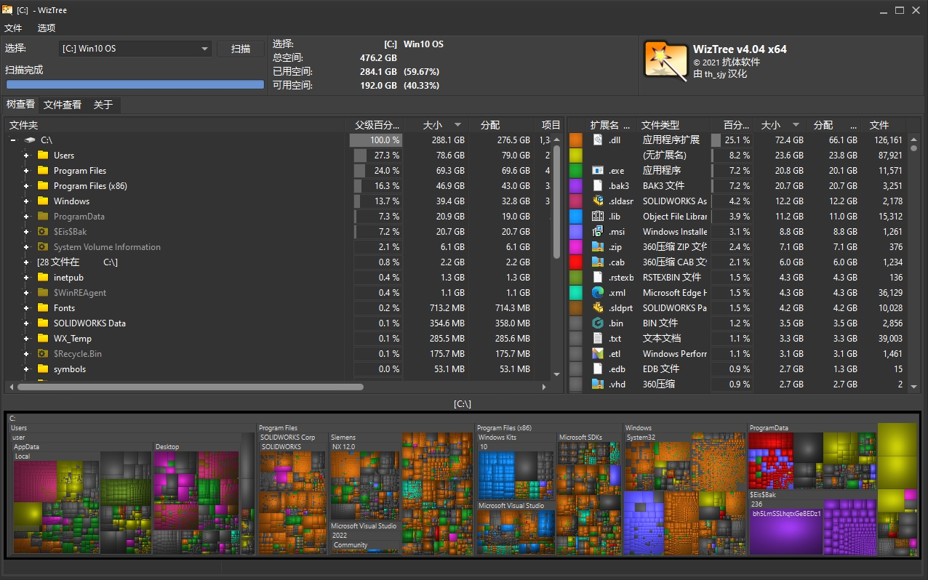Select the Microsoft SDKs treemap label
The height and width of the screenshot is (580, 928).
580,438
